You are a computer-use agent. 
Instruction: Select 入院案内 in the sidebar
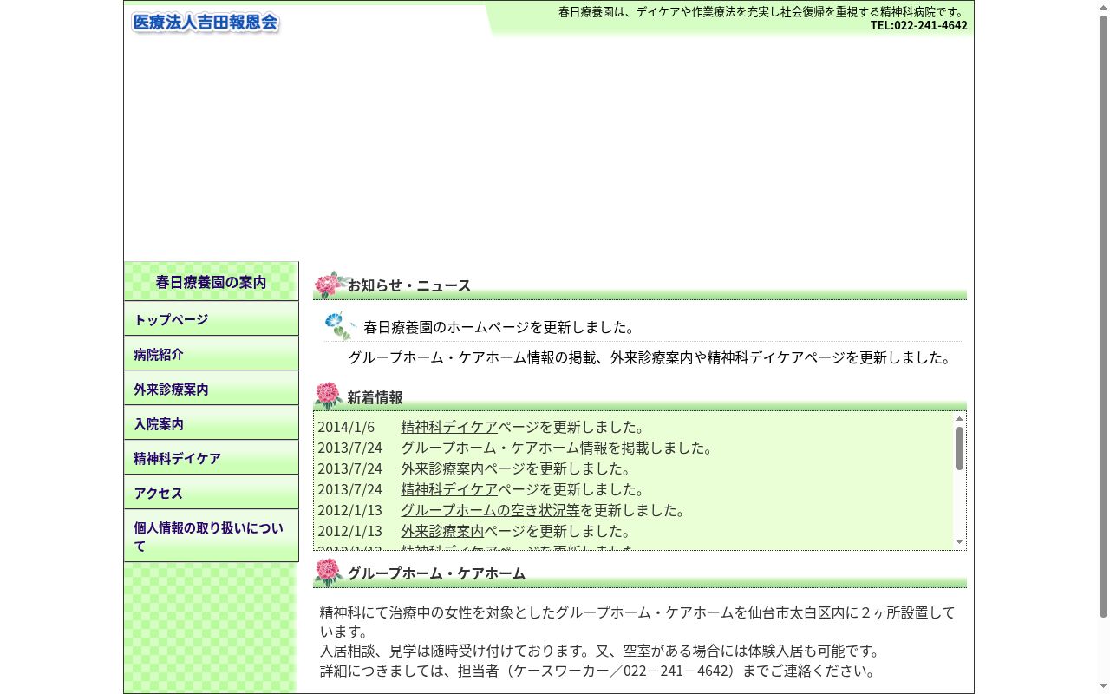(211, 422)
